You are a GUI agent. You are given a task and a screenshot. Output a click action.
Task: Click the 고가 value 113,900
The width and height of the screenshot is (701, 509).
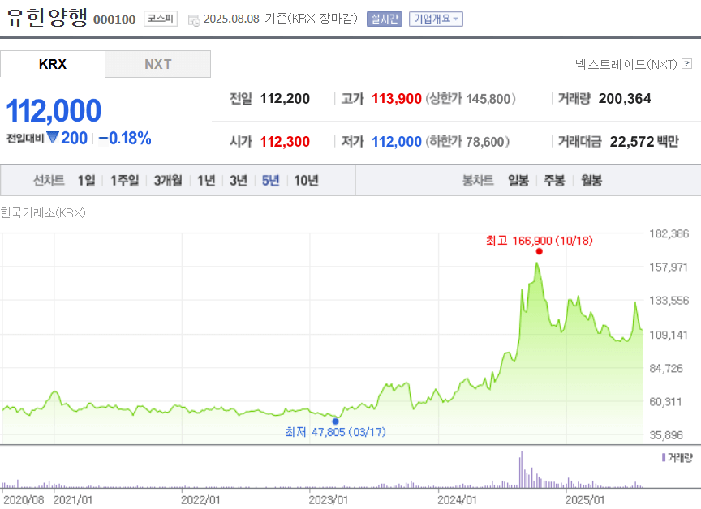click(397, 98)
